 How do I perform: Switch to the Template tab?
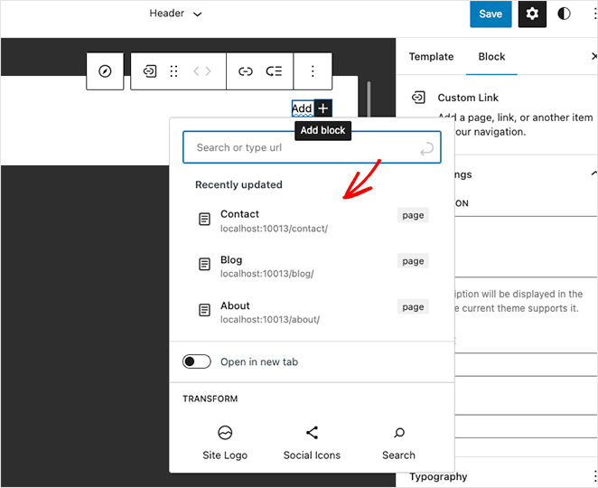pyautogui.click(x=431, y=56)
